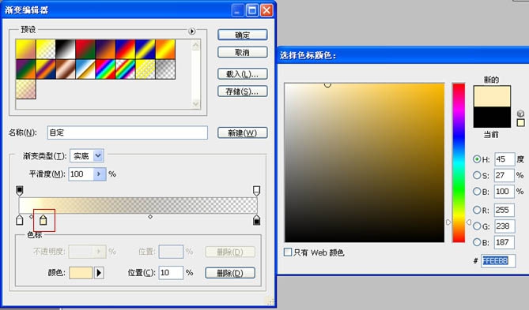This screenshot has height=310, width=529.
Task: Select the right white opacity stop
Action: click(x=256, y=191)
